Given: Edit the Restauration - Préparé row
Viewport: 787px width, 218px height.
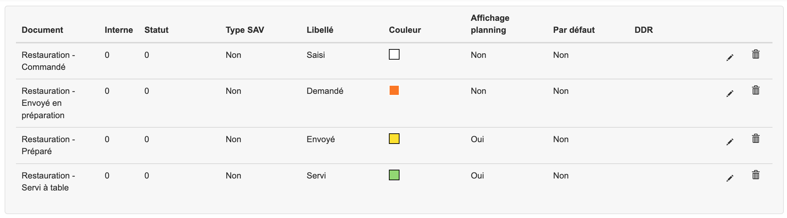Looking at the screenshot, I should point(730,142).
